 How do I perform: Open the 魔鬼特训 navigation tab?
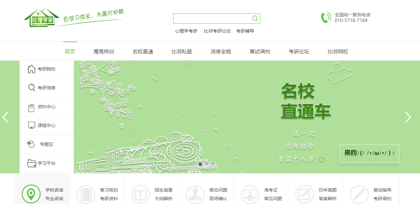pos(104,51)
